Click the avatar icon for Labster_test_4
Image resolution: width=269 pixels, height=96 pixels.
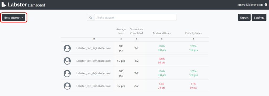(x=67, y=73)
